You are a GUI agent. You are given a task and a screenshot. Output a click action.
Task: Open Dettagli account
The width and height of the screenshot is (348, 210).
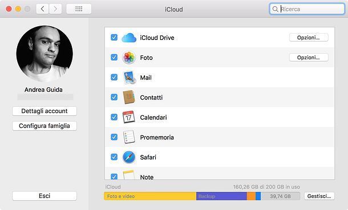point(44,111)
